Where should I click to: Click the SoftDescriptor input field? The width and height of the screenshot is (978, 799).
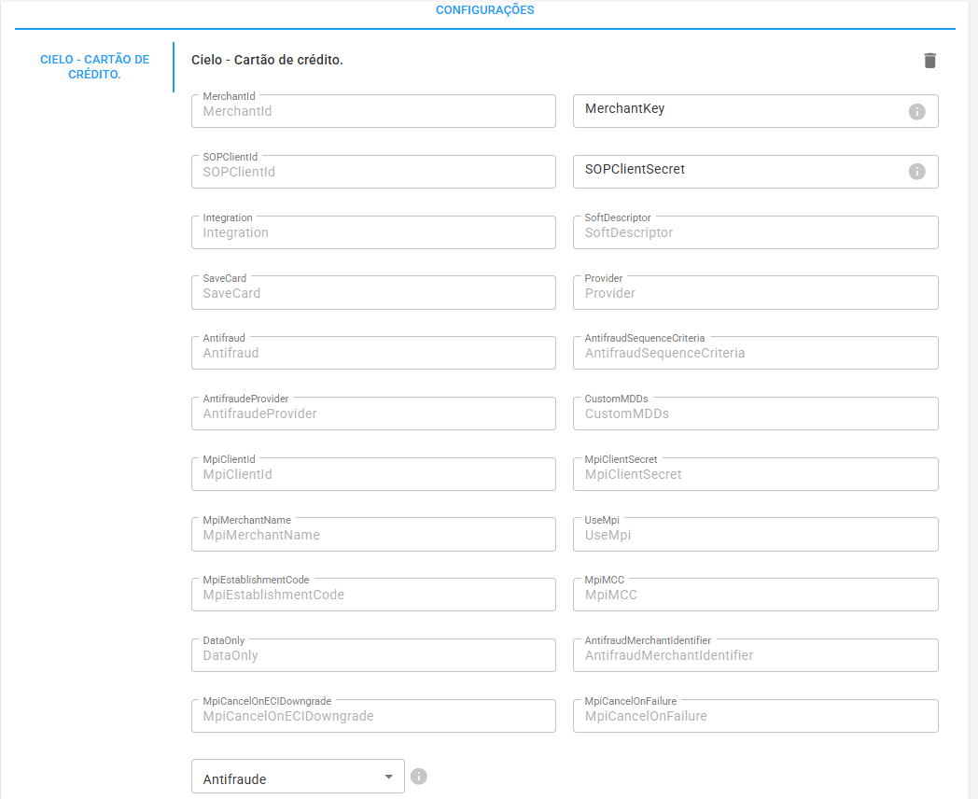[x=756, y=231]
